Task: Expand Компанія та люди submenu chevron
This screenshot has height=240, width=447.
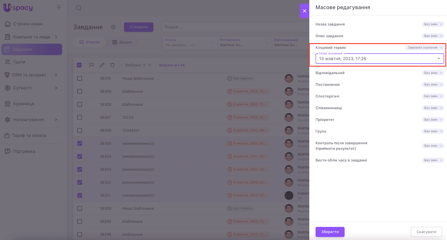Action: (x=56, y=37)
